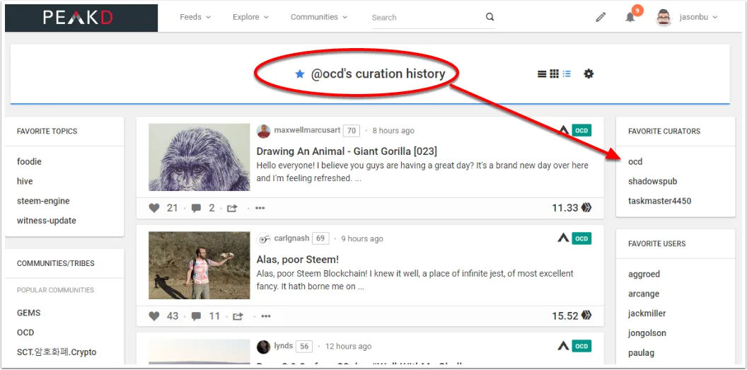Open the GEMS community
Image resolution: width=747 pixels, height=370 pixels.
click(28, 313)
